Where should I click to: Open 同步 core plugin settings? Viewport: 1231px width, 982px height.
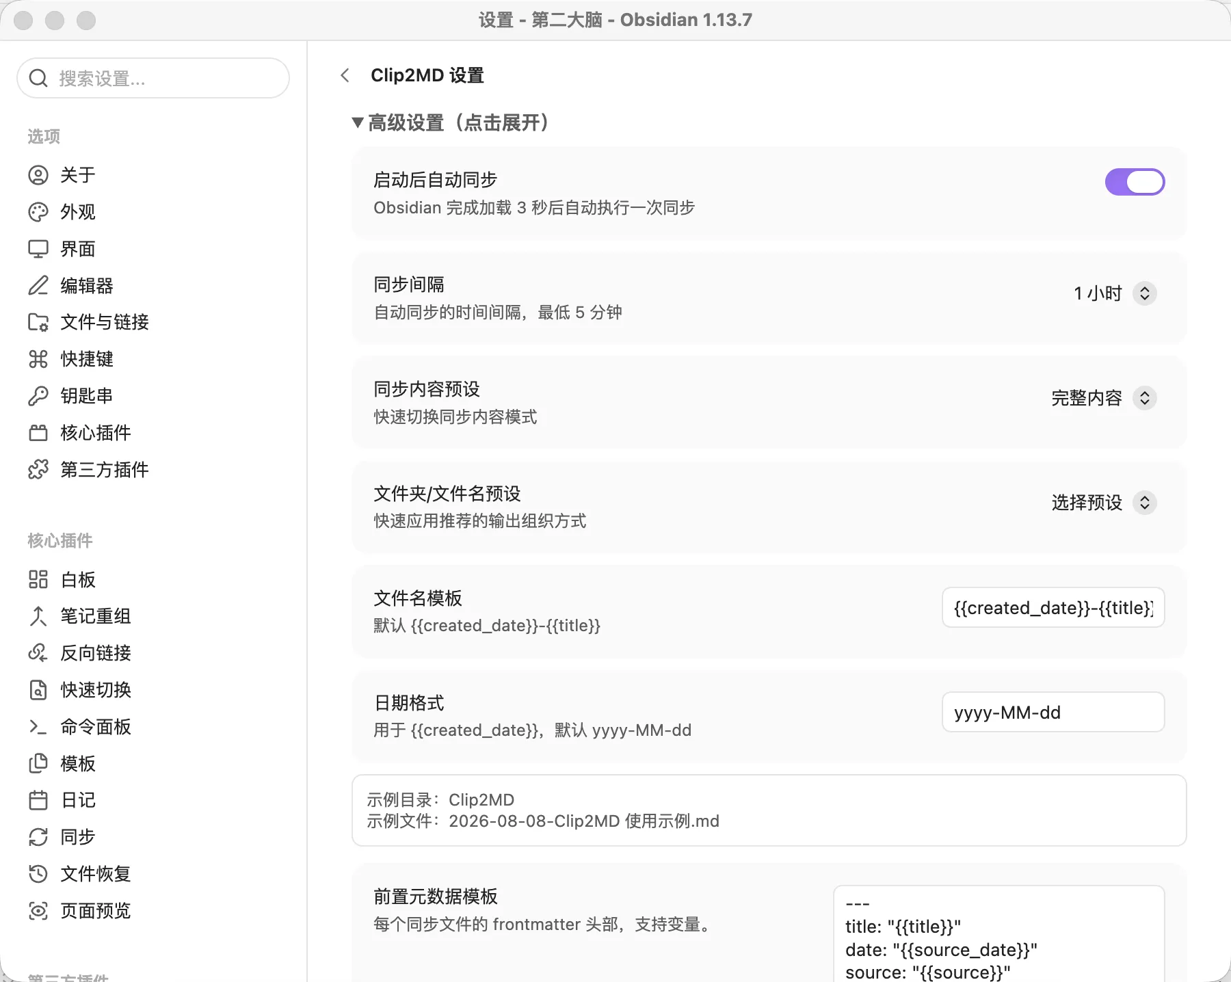77,837
